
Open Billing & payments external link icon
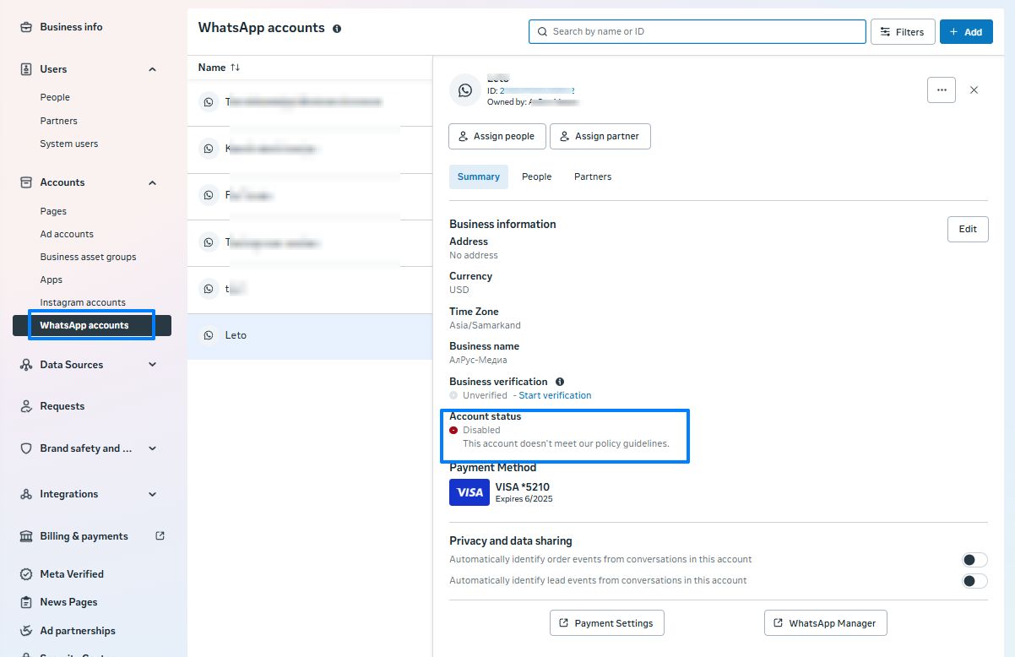(x=160, y=535)
